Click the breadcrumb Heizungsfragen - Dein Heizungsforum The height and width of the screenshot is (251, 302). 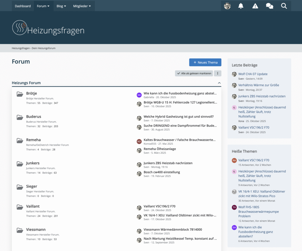34,48
